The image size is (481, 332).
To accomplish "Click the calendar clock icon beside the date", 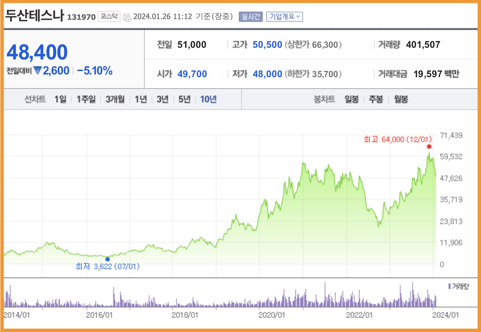I will (127, 17).
